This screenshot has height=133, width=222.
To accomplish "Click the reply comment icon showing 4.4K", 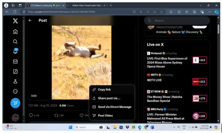I will click(x=31, y=115).
